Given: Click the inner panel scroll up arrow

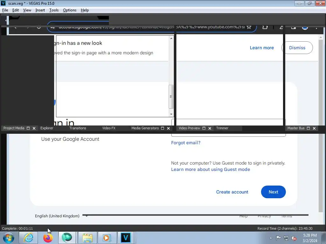Looking at the screenshot, I should click(x=171, y=38).
